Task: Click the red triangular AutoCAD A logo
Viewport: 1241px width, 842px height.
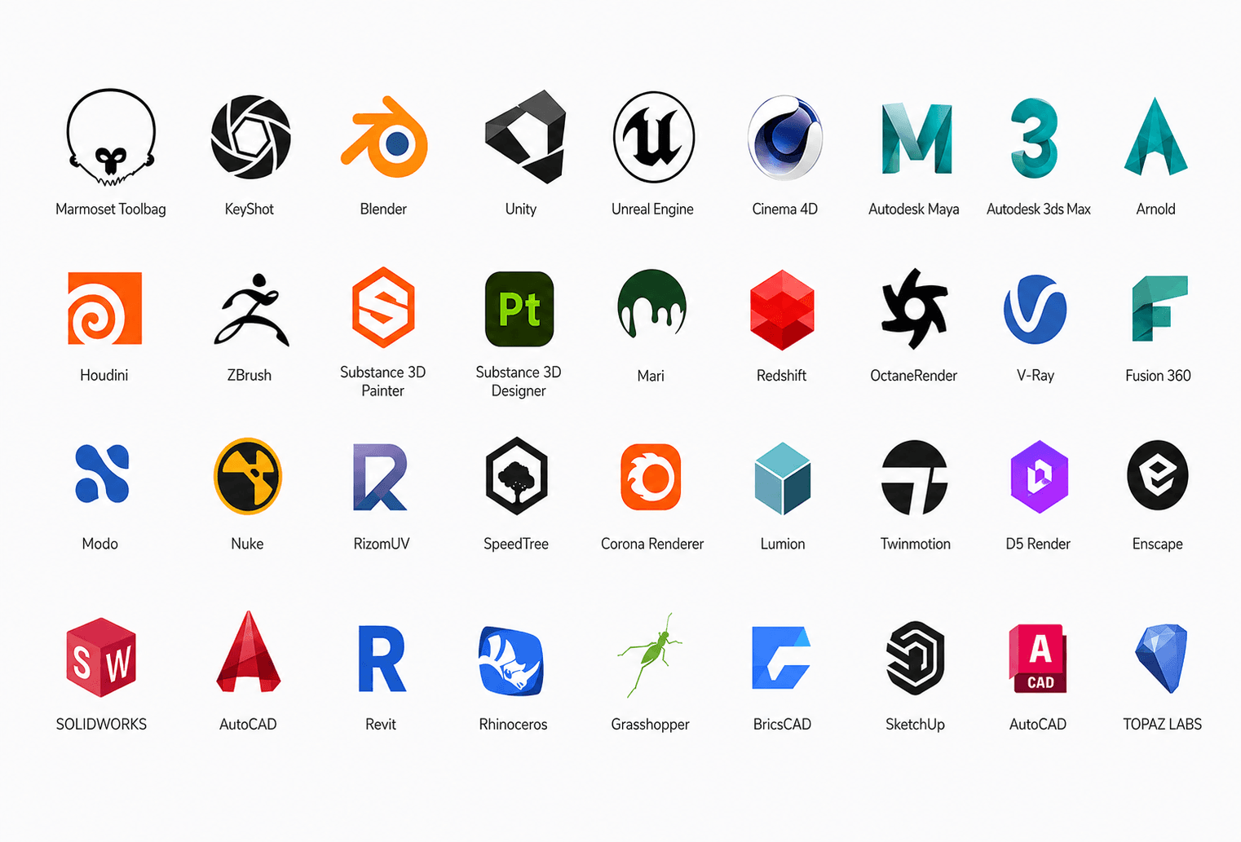Action: 249,652
